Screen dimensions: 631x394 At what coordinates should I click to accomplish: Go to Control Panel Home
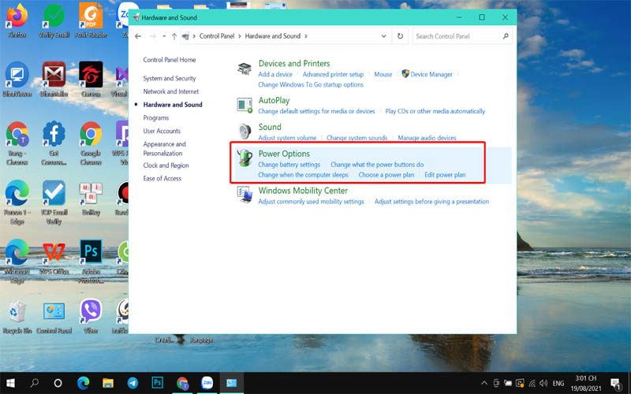pos(170,60)
